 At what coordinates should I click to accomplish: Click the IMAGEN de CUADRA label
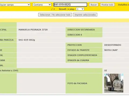point(78,60)
